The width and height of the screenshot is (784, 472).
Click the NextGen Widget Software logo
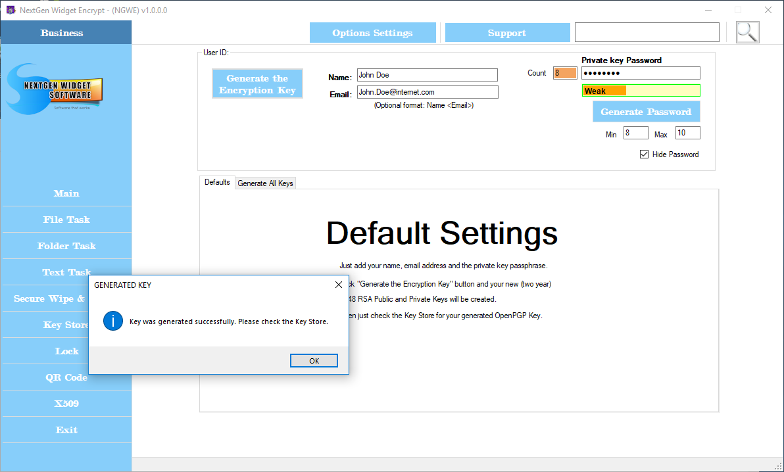[55, 89]
